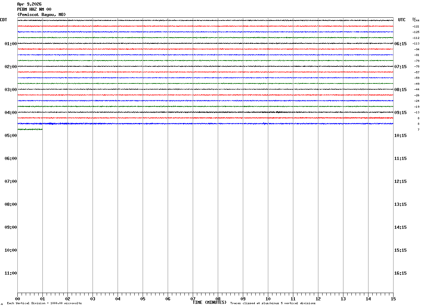Select the 11:00 CDT row label
This screenshot has height=308, width=421.
11,273
